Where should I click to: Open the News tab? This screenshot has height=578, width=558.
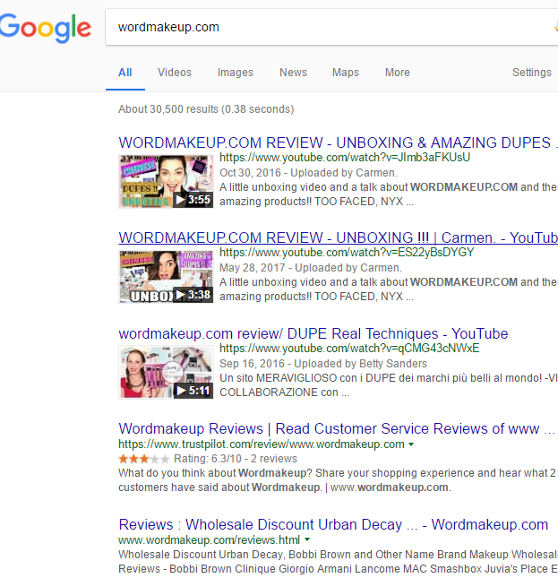coord(293,73)
